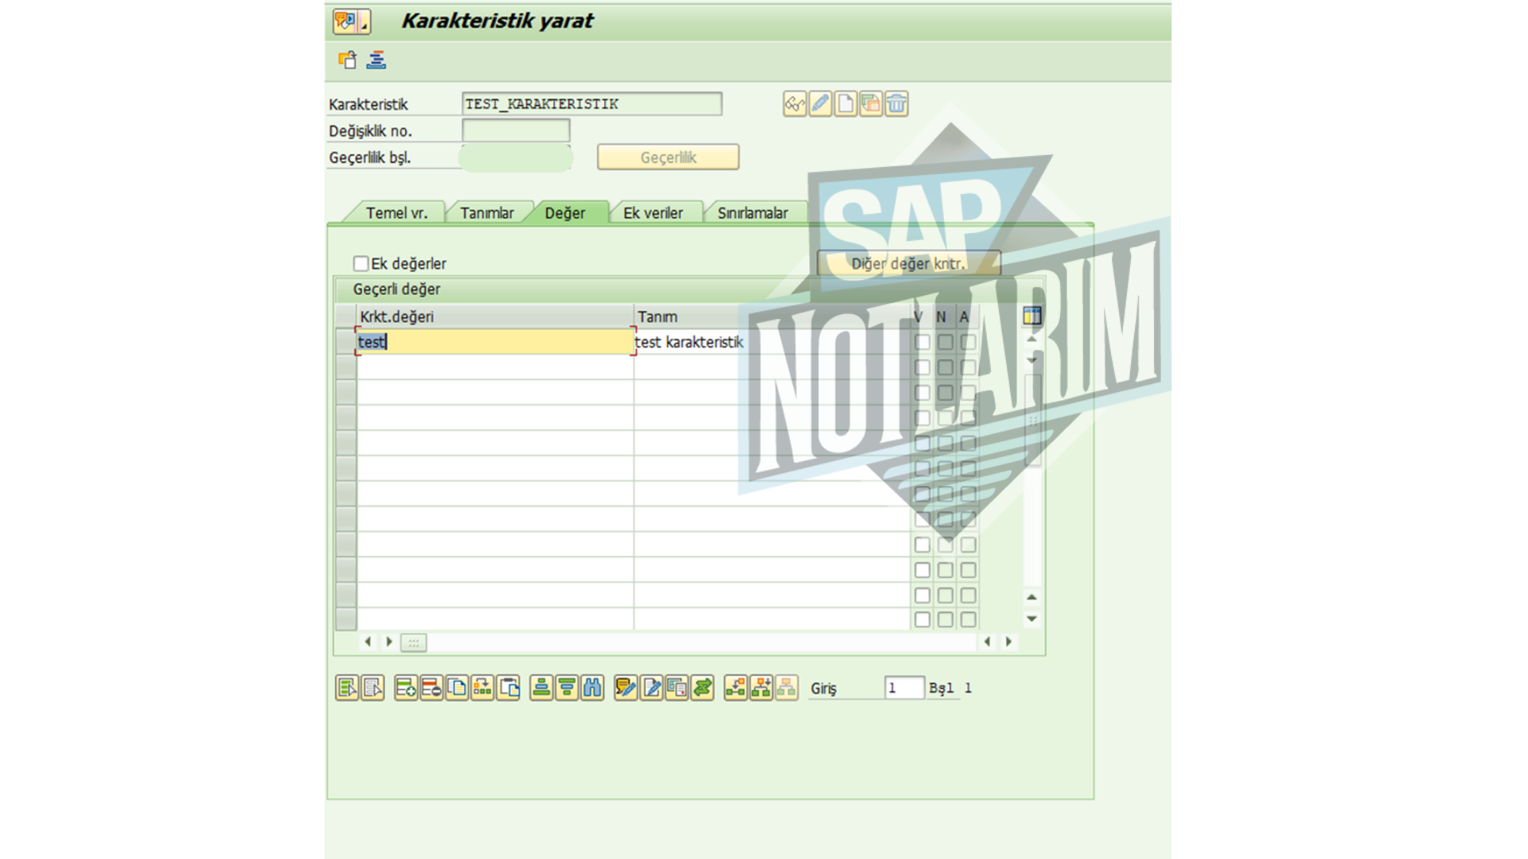Click the empty Krkt.değeri cell in second row
This screenshot has height=859, width=1528.
click(495, 367)
